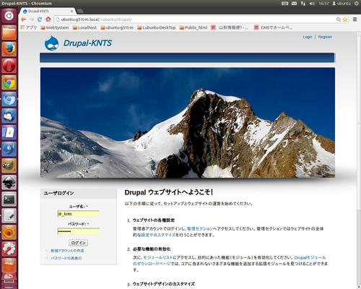
Task: Click the Login link at page top
Action: click(x=308, y=37)
